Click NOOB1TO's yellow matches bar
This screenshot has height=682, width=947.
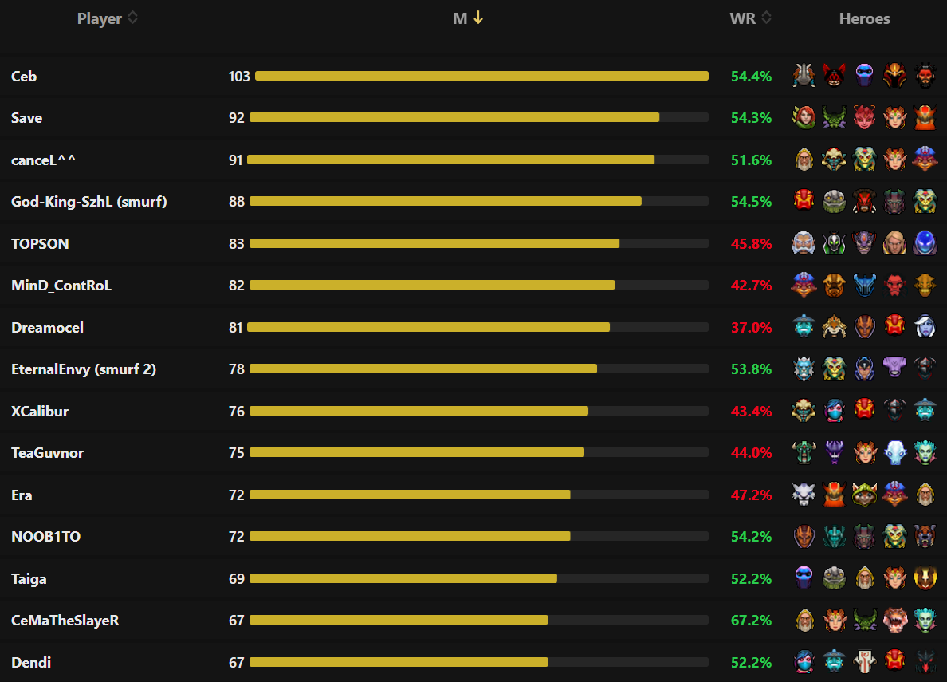tap(410, 537)
